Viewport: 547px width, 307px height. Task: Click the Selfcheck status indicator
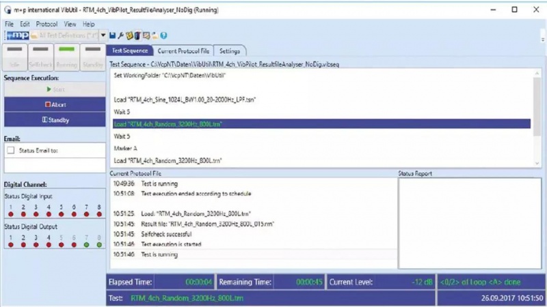click(41, 57)
